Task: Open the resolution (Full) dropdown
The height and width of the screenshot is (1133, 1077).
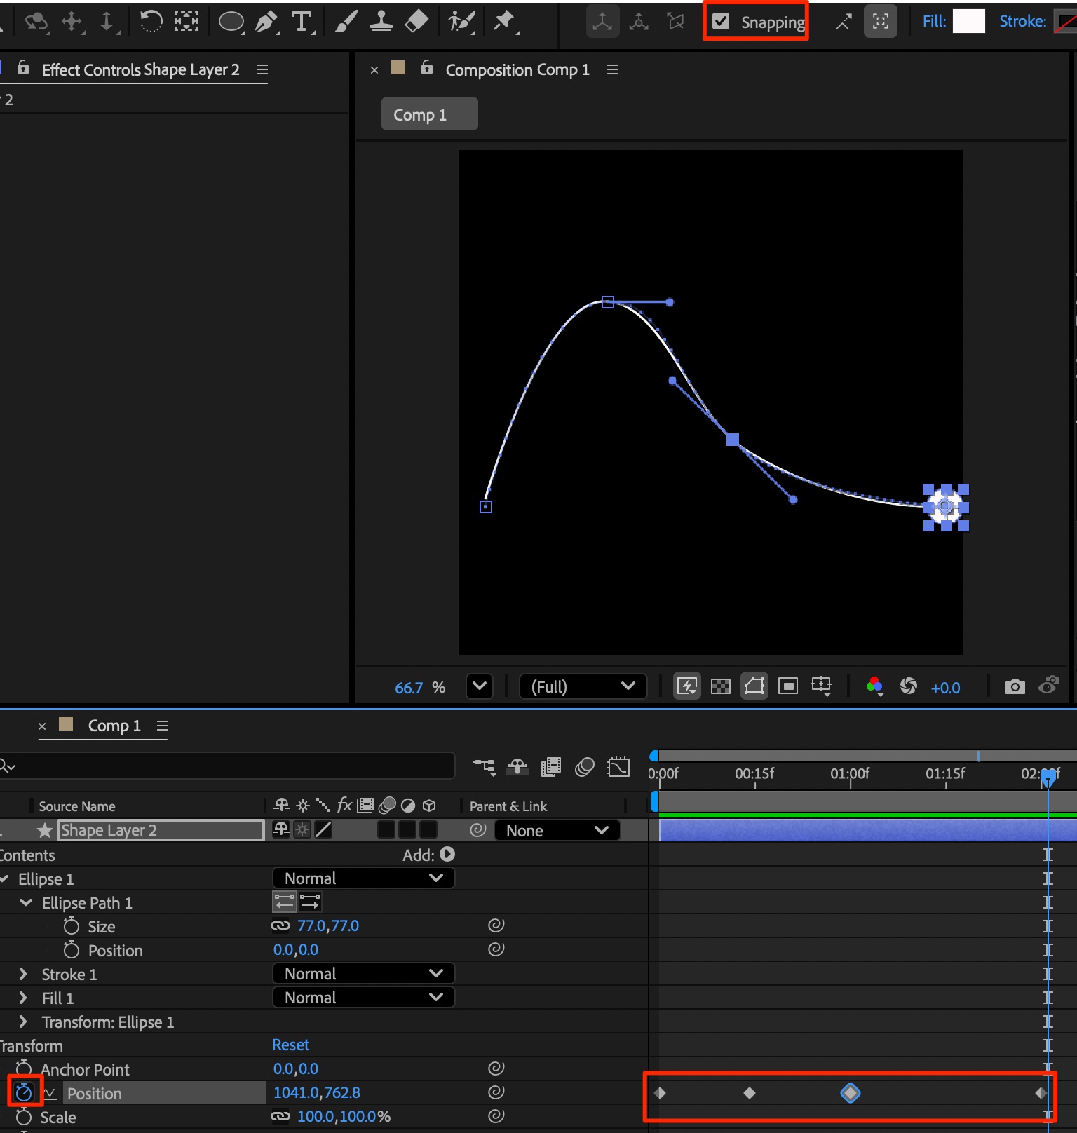Action: click(582, 686)
